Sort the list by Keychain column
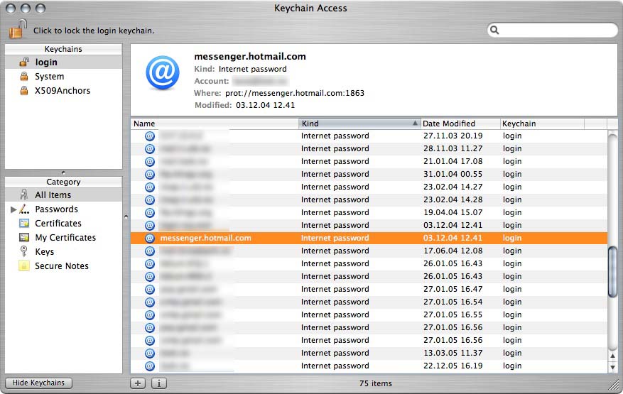Image resolution: width=623 pixels, height=394 pixels. point(542,124)
